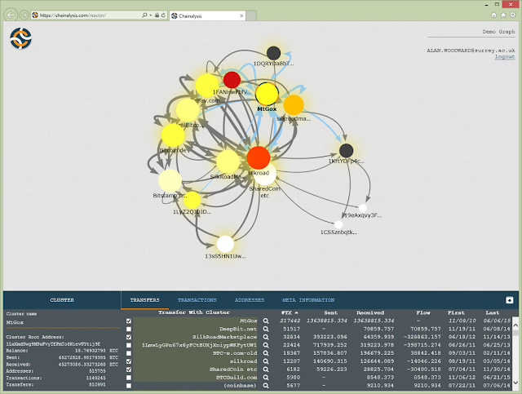
Task: Check the BTC-e.com-old checkbox
Action: [x=129, y=353]
